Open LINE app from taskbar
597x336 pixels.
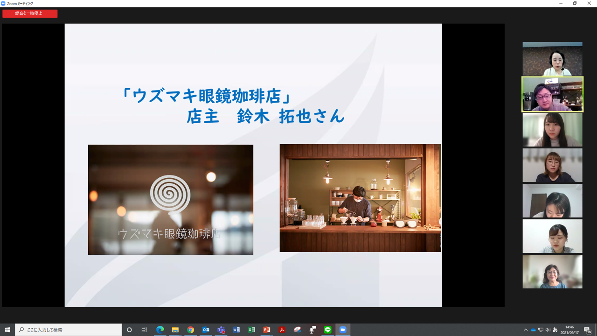point(327,329)
